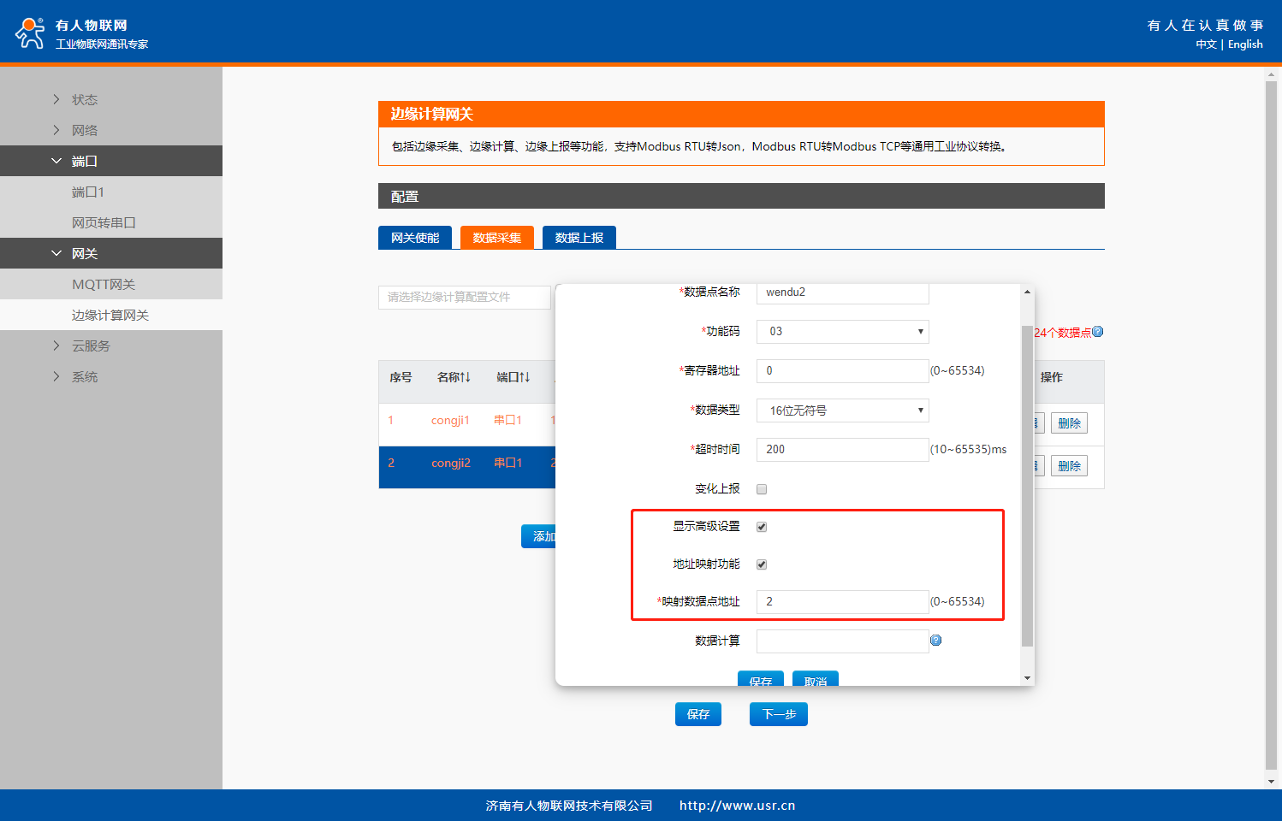The height and width of the screenshot is (821, 1282).
Task: Sort table by 名称 column arrows
Action: (466, 377)
